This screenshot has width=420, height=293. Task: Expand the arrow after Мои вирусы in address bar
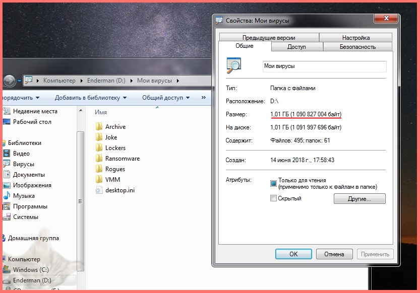pos(177,81)
